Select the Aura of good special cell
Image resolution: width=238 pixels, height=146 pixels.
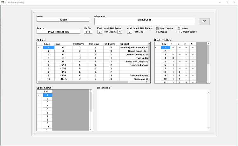coord(133,48)
